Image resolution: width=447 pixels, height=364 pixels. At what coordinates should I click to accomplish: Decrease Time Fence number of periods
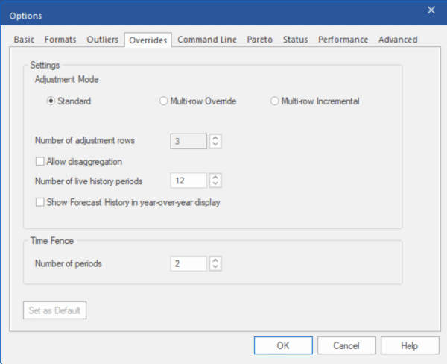tap(215, 267)
